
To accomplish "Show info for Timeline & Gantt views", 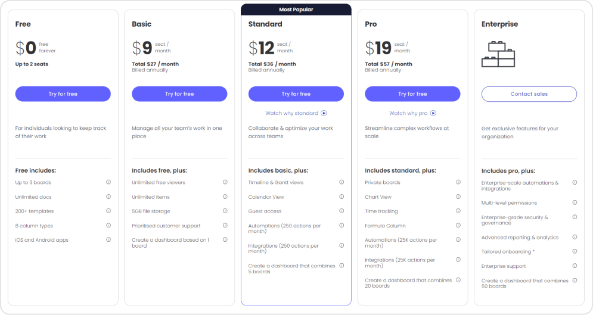I will pos(341,182).
